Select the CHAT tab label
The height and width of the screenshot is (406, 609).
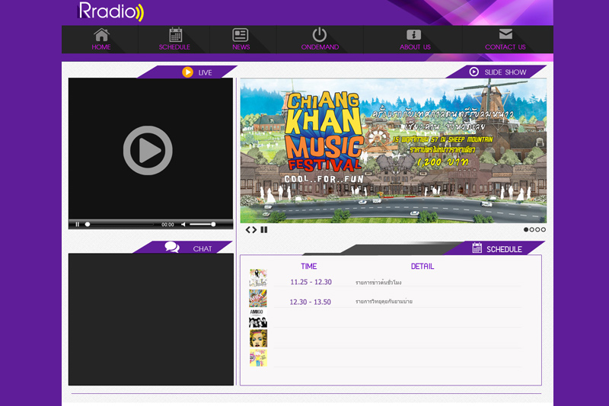[202, 248]
